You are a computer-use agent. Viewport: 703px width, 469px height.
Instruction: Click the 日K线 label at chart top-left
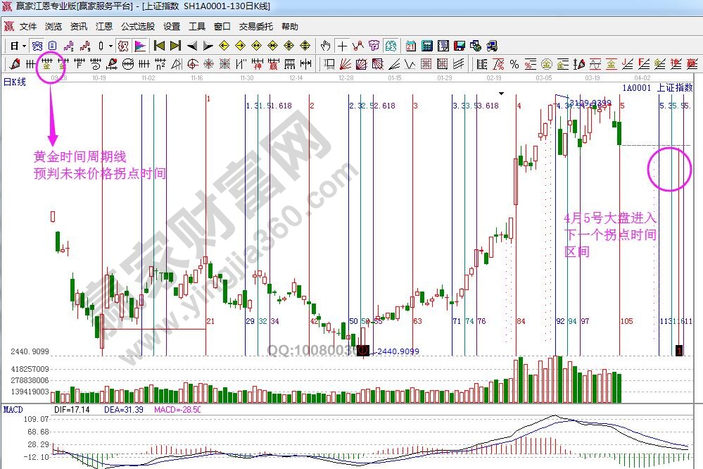[15, 82]
